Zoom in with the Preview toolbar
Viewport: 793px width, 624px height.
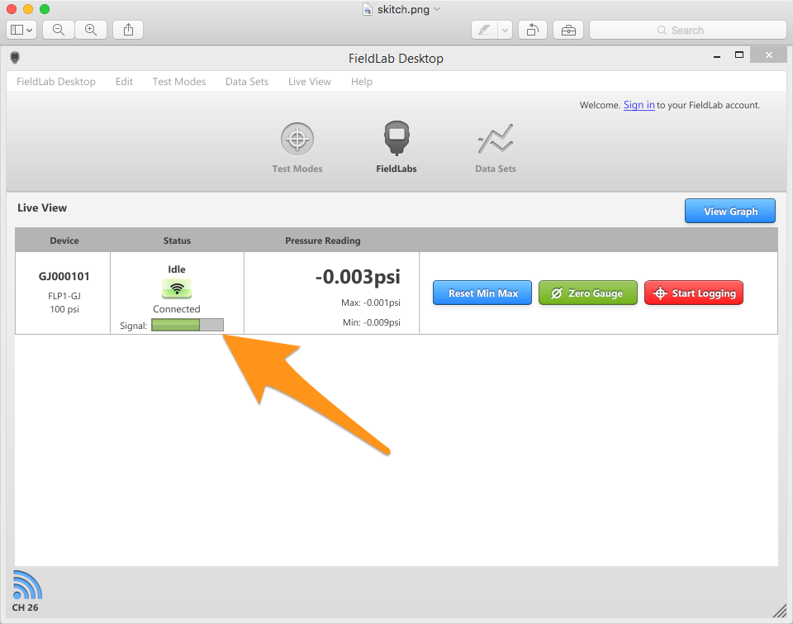click(91, 30)
